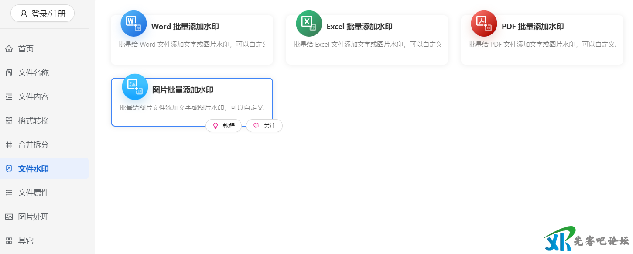633x254 pixels.
Task: Click the Word batch watermark icon
Action: (133, 24)
